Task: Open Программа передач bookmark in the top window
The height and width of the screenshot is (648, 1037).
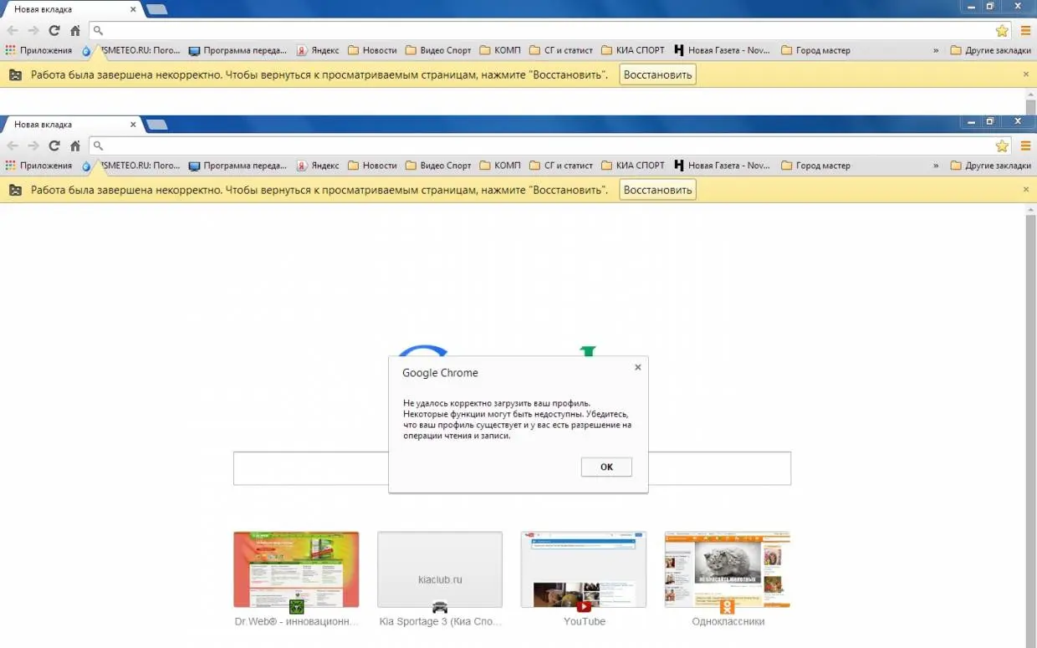Action: point(238,50)
